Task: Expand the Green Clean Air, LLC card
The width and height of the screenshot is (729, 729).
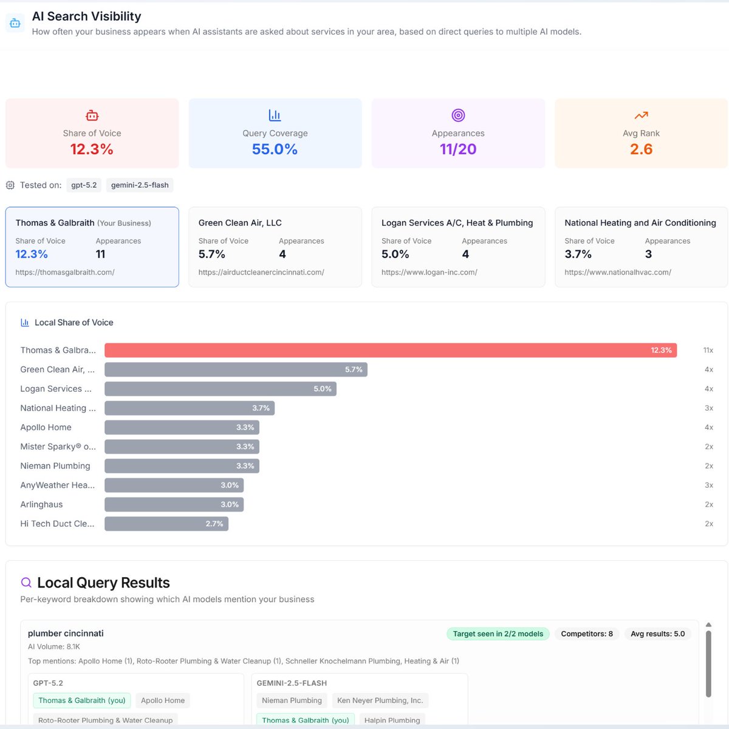Action: (x=275, y=247)
